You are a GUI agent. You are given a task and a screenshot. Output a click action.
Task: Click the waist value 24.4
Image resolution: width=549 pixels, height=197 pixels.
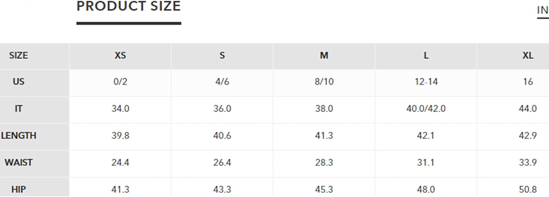[x=120, y=162]
